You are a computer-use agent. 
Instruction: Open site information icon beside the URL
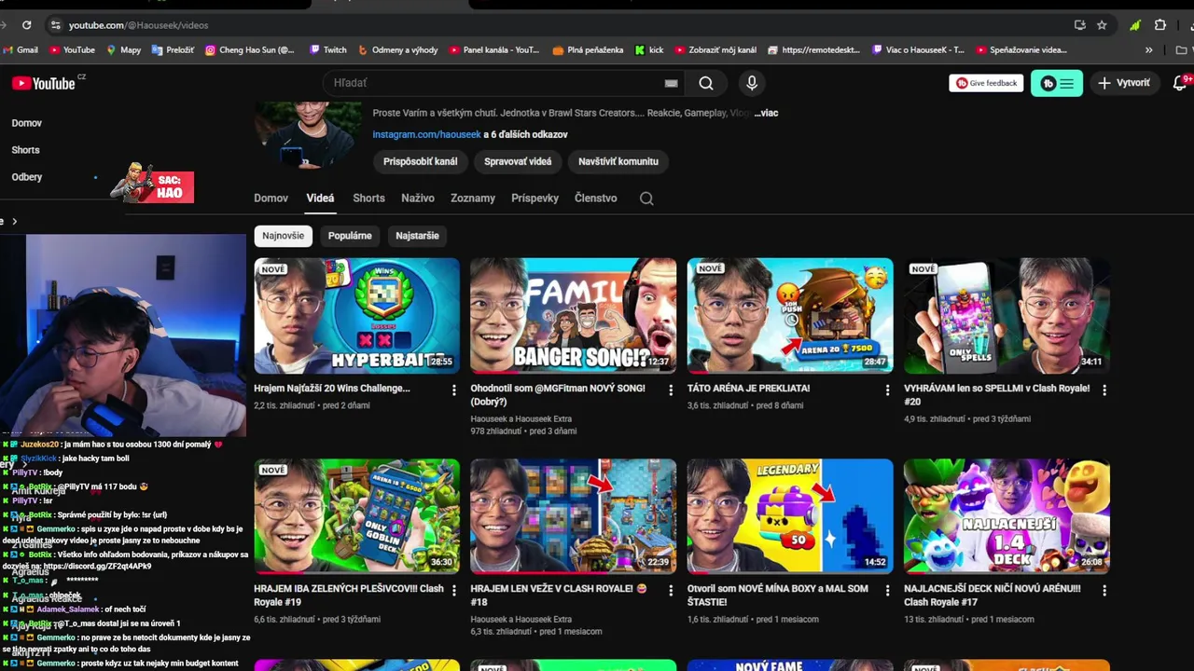pos(55,25)
